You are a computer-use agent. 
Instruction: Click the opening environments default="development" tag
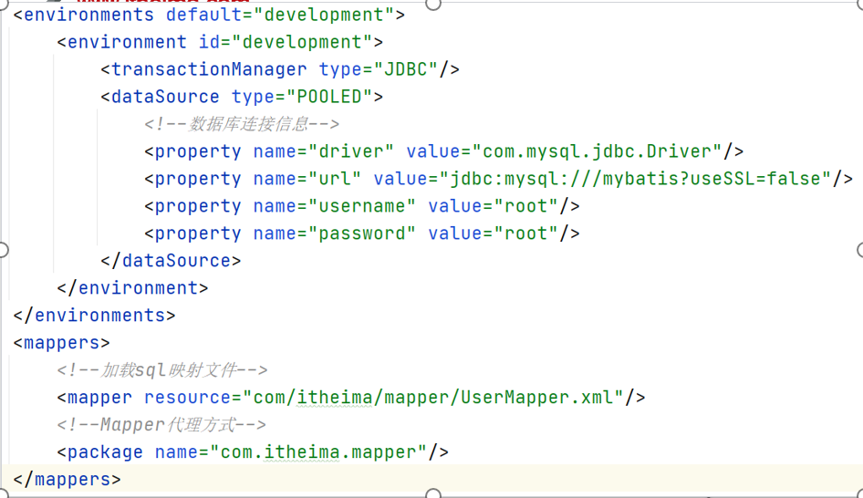pos(209,15)
